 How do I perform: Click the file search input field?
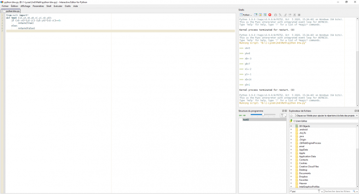tap(339, 191)
